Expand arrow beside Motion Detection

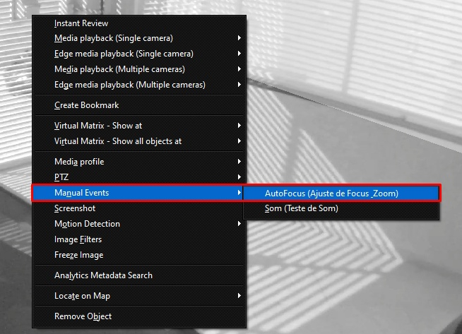[x=239, y=224]
